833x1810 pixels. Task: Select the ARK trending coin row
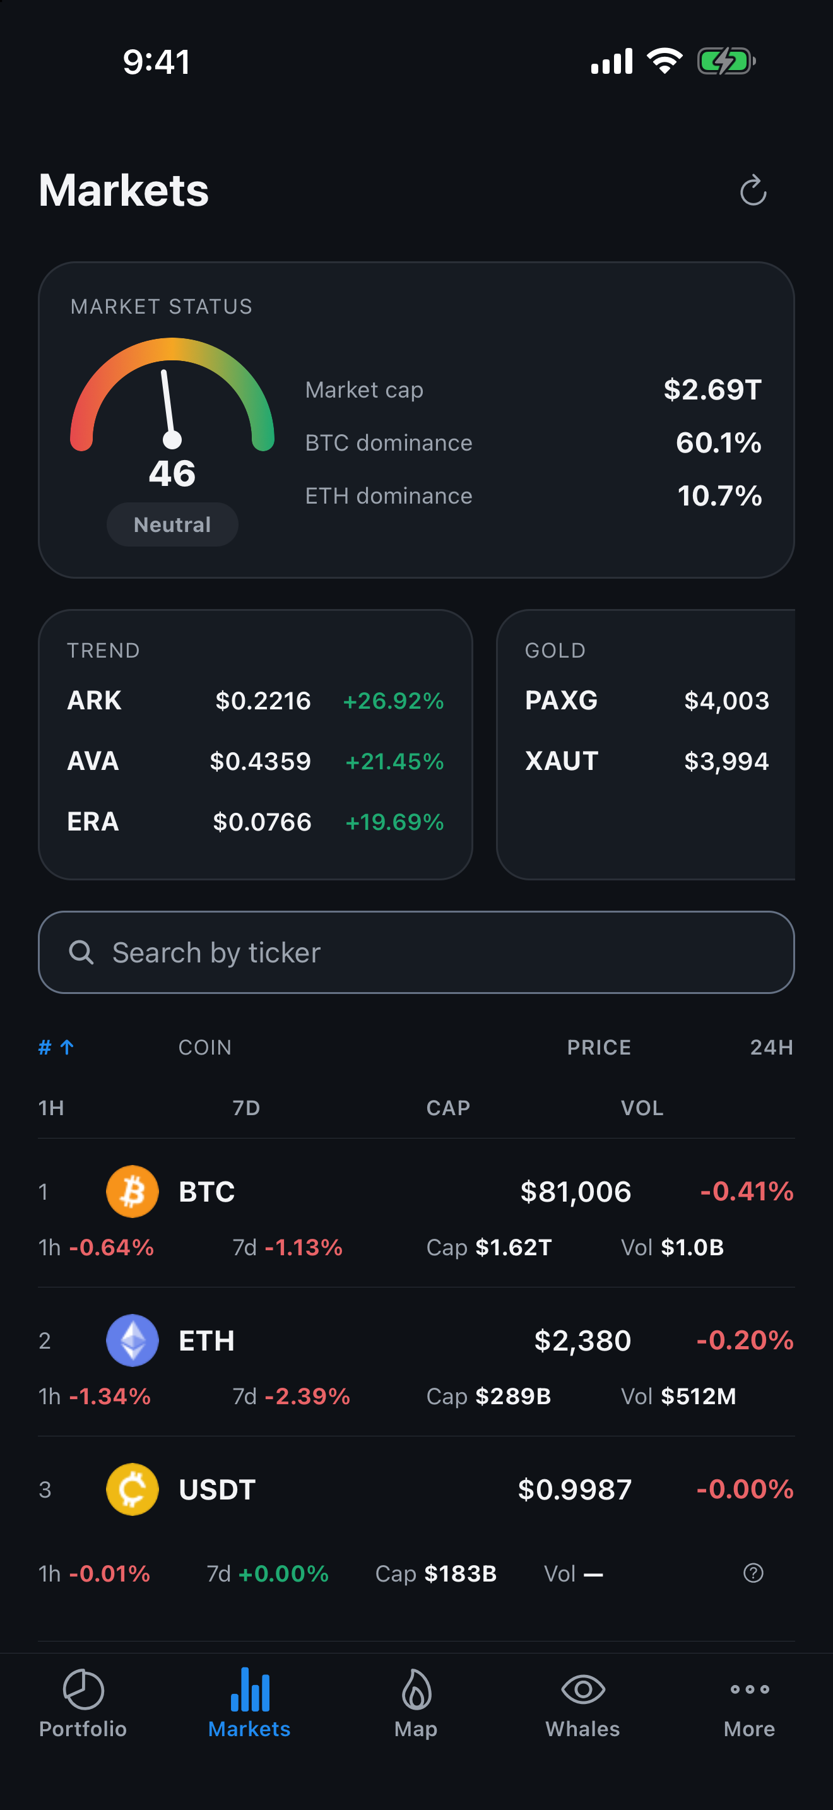tap(255, 700)
